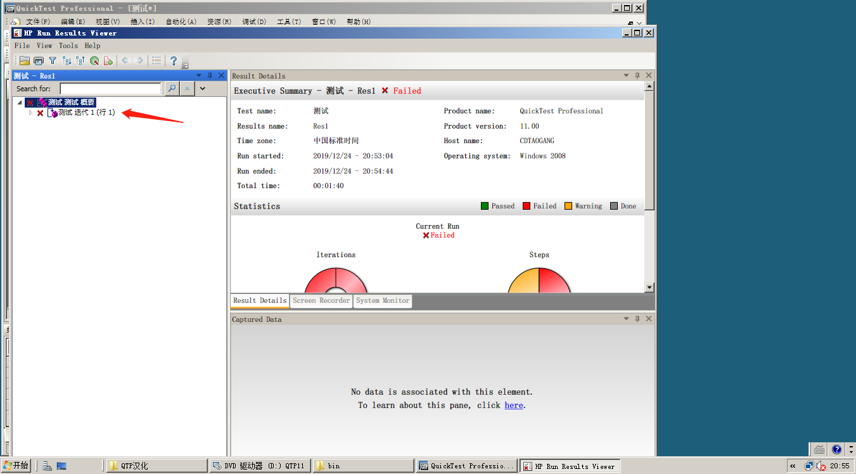Open the Tools menu in Run Results Viewer
The width and height of the screenshot is (856, 474).
[x=68, y=46]
